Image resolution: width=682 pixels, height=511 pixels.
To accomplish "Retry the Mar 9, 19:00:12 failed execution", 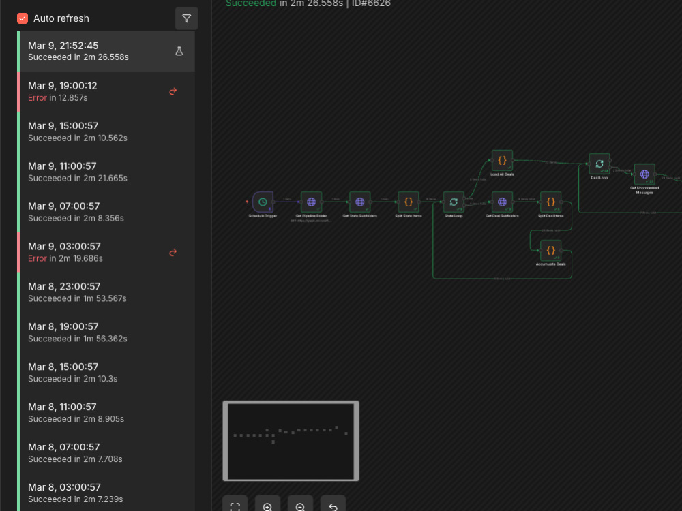I will pyautogui.click(x=173, y=91).
